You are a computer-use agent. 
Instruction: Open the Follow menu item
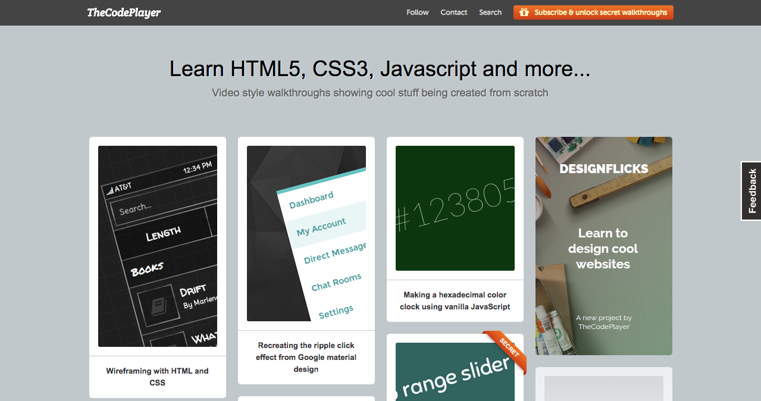click(418, 12)
